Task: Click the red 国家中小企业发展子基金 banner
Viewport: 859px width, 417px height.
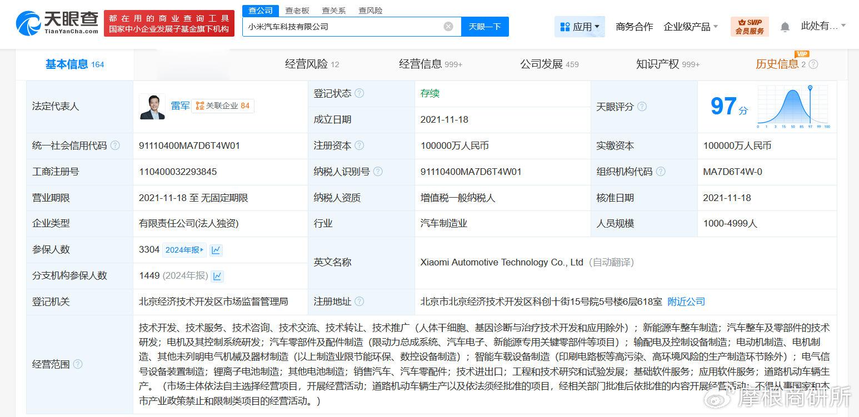Action: (x=169, y=23)
